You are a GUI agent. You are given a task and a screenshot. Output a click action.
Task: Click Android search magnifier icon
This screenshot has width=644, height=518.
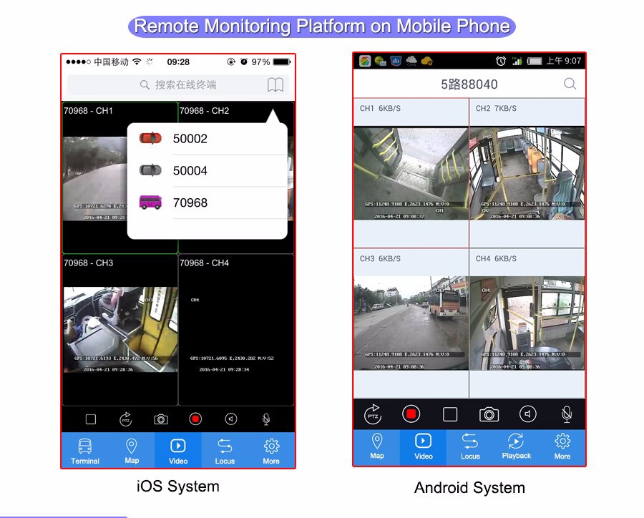pyautogui.click(x=570, y=84)
